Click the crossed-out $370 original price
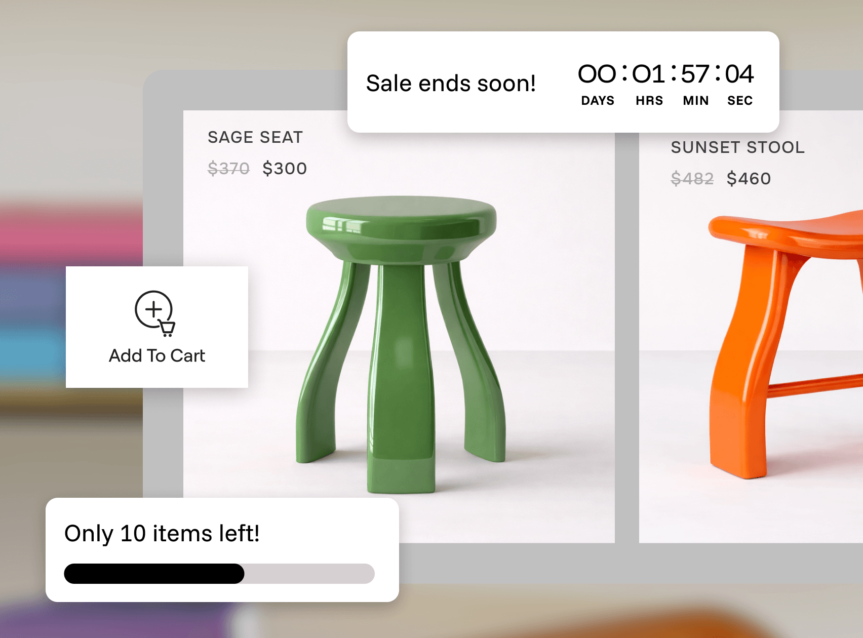863x638 pixels. click(x=229, y=169)
